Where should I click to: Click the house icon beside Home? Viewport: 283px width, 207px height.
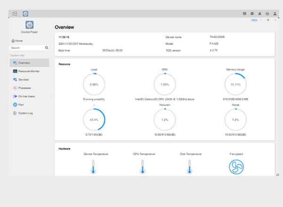13,41
